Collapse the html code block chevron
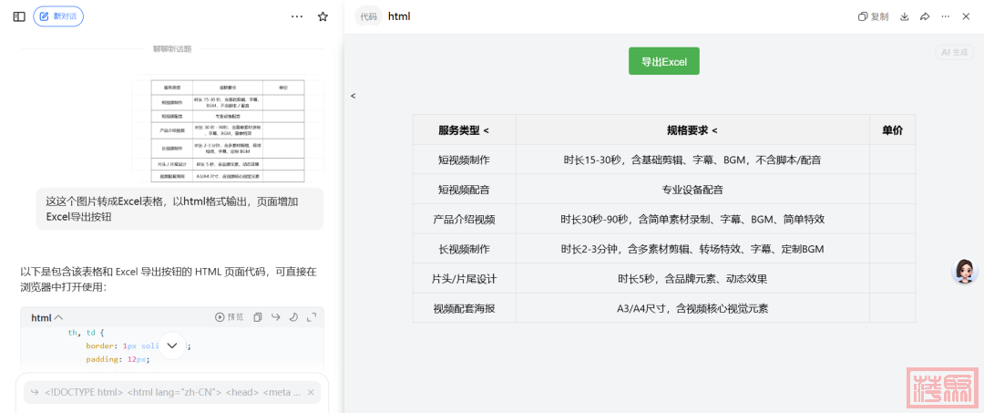Screen dimensions: 984x413 point(58,318)
